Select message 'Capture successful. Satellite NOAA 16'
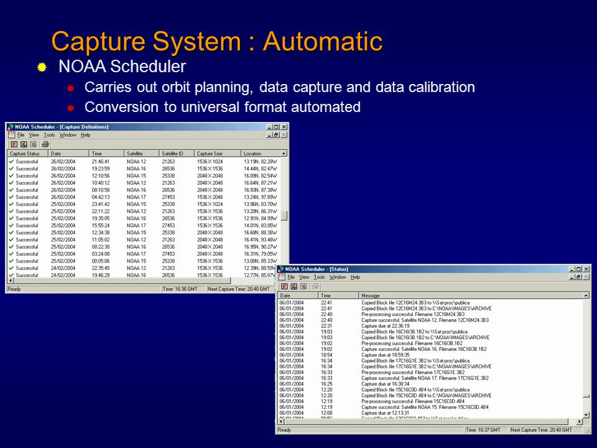The height and width of the screenshot is (448, 597). [424, 349]
